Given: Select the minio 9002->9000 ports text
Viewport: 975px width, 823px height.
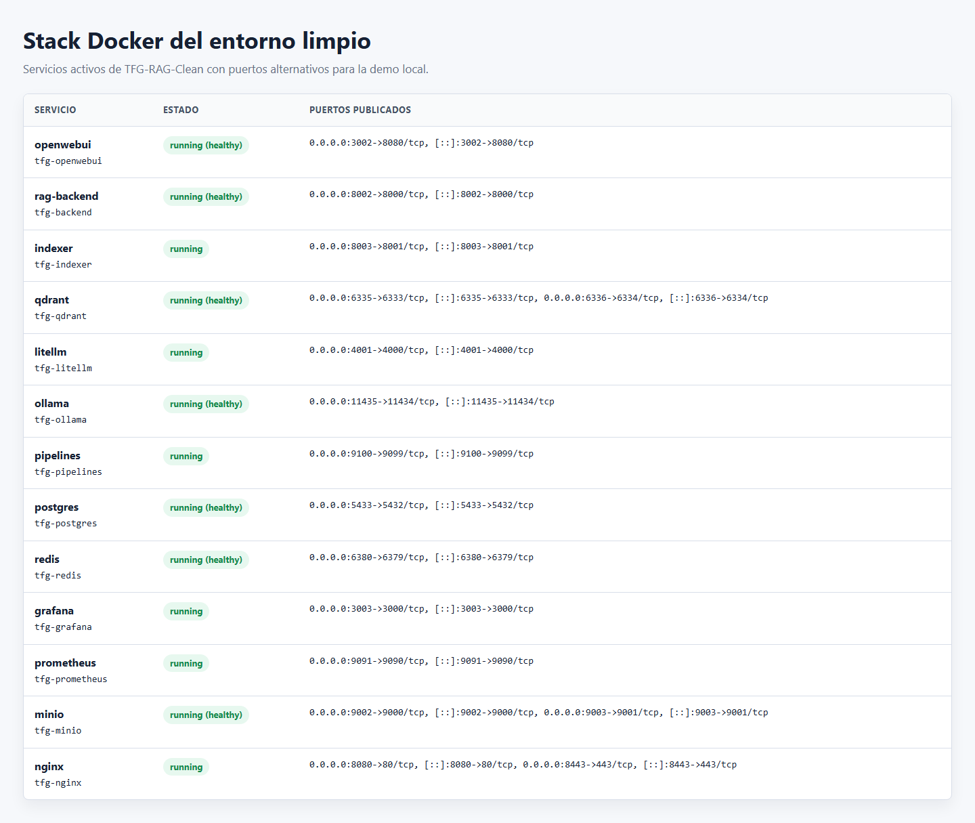Looking at the screenshot, I should (x=539, y=713).
